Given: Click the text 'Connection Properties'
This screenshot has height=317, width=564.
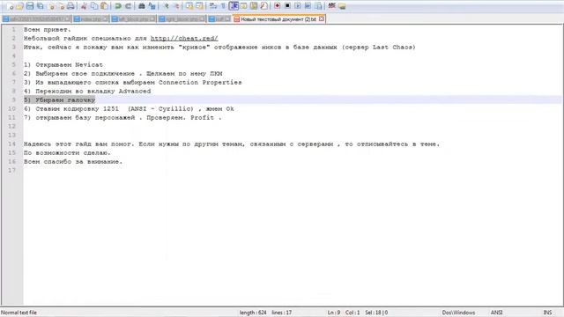Looking at the screenshot, I should (200, 82).
